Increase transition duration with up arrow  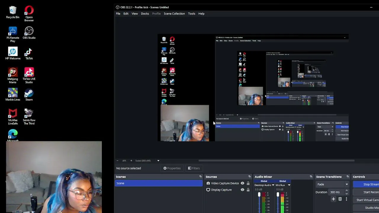pyautogui.click(x=347, y=191)
